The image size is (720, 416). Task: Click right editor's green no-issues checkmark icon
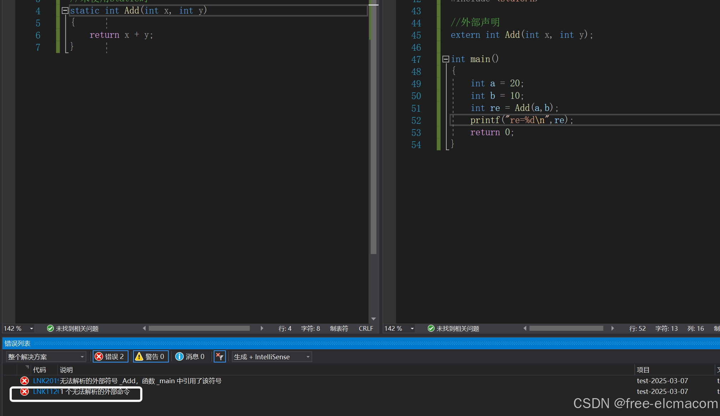point(431,328)
